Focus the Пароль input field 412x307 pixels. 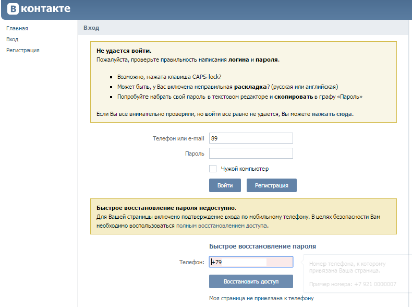click(251, 153)
